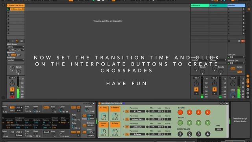Viewport: 252px width, 142px height.
Task: Select the A Reverb return track header
Action: (200, 6)
